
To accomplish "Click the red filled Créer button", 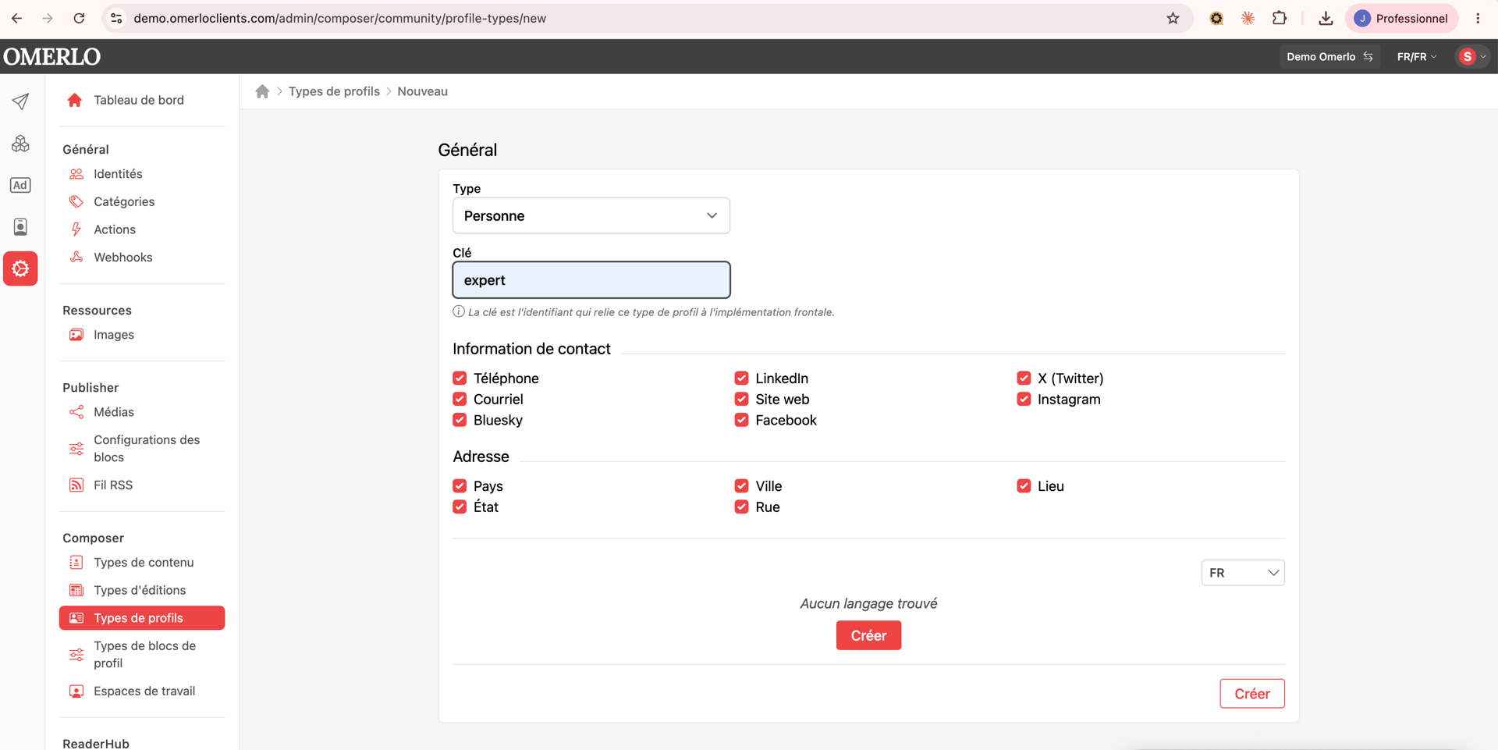I will coord(868,635).
